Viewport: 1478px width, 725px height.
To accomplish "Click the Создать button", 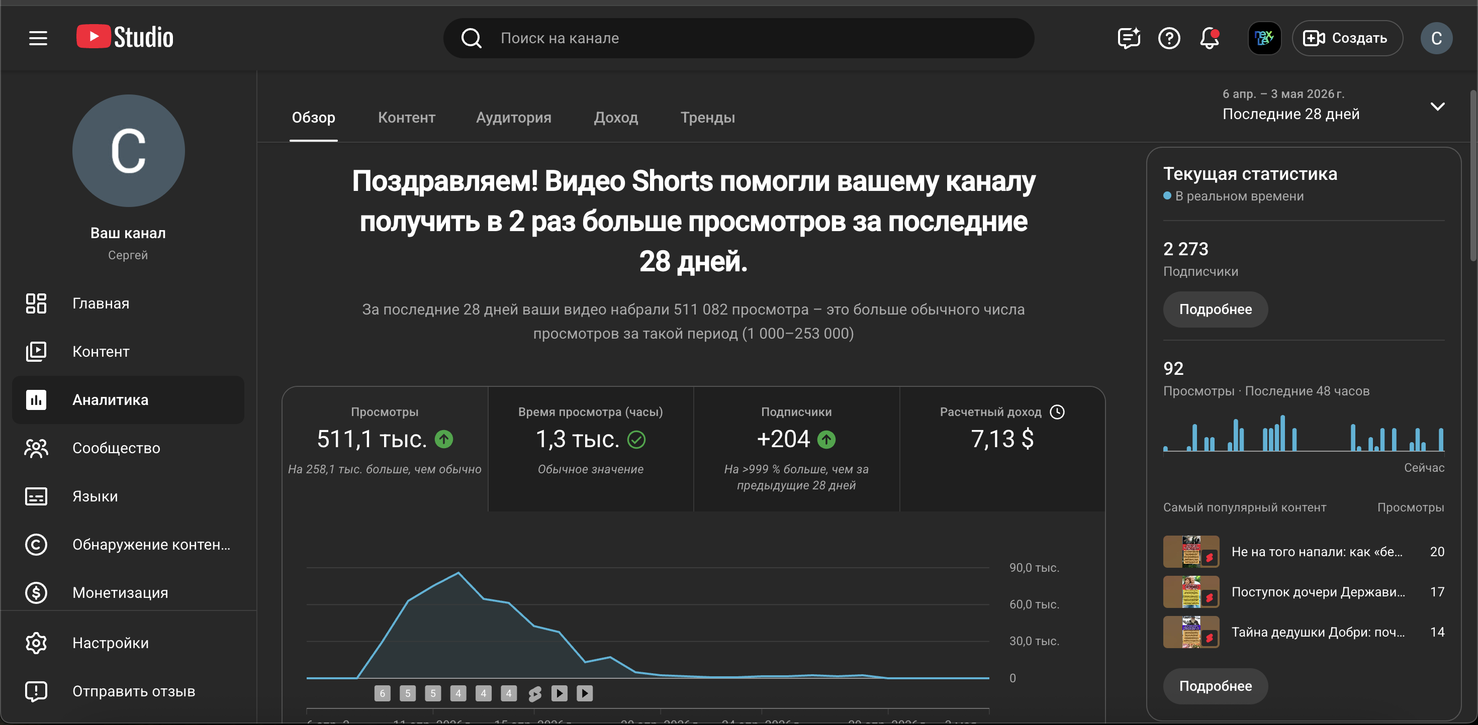I will click(x=1347, y=38).
